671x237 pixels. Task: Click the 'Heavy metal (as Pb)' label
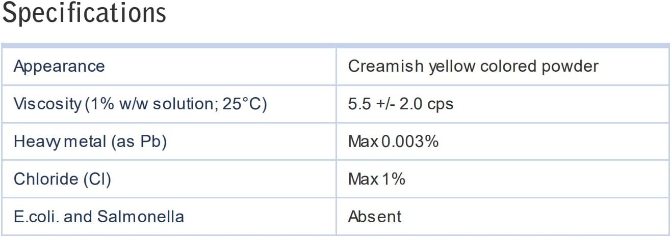[x=90, y=141]
